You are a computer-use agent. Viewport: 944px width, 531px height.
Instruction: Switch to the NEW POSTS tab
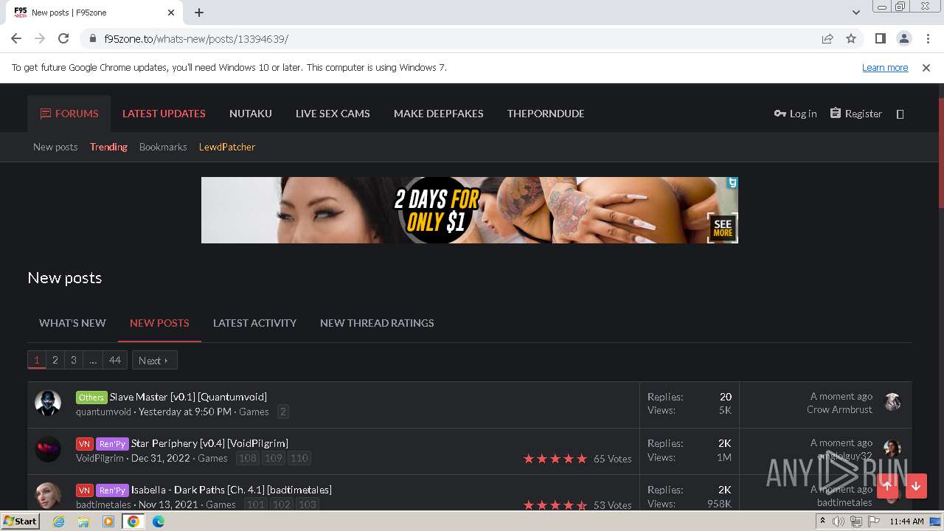159,323
